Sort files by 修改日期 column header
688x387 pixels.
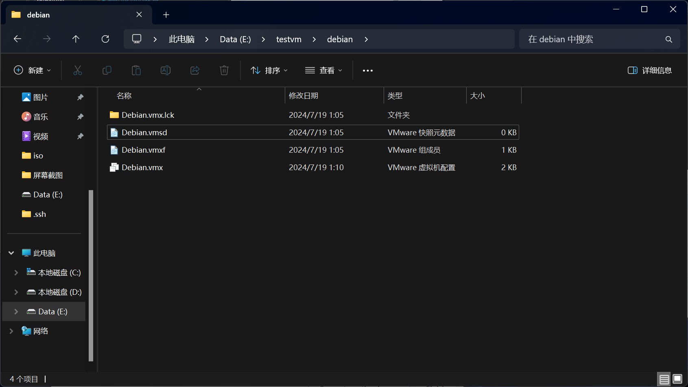click(x=304, y=96)
